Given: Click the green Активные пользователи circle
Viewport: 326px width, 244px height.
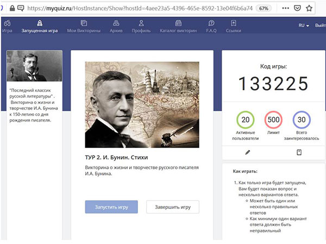Looking at the screenshot, I should pyautogui.click(x=246, y=120).
